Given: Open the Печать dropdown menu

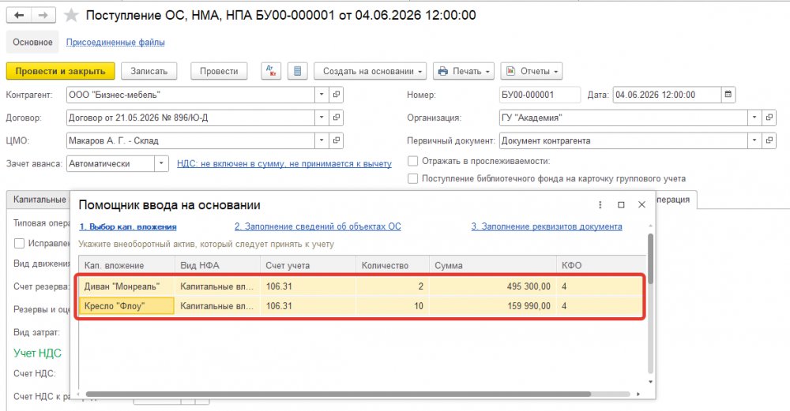Looking at the screenshot, I should [x=464, y=71].
